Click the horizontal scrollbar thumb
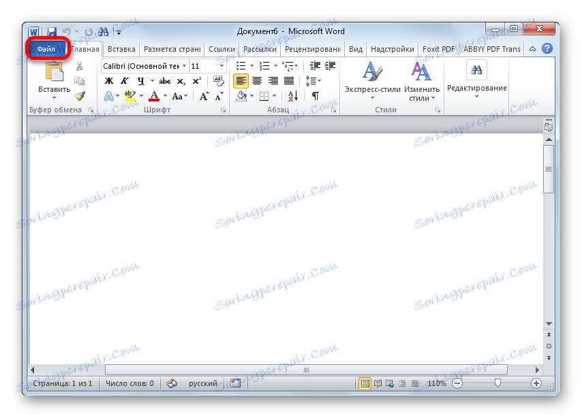This screenshot has height=418, width=582. (x=306, y=370)
